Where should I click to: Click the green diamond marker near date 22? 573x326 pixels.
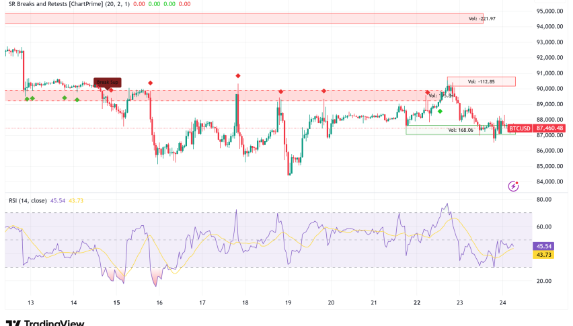pos(440,111)
